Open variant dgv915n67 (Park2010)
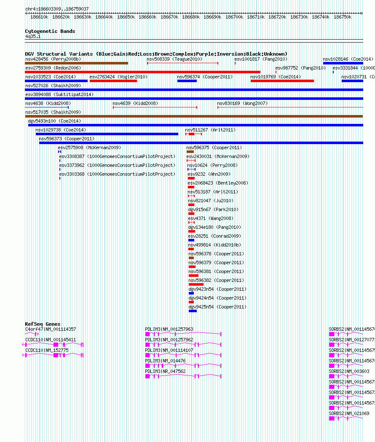 pos(213,209)
